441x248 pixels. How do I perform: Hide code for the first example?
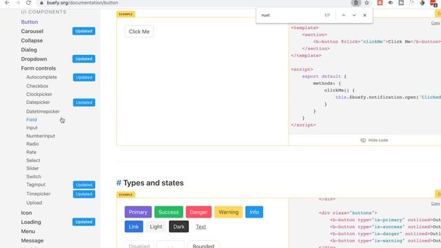[374, 140]
